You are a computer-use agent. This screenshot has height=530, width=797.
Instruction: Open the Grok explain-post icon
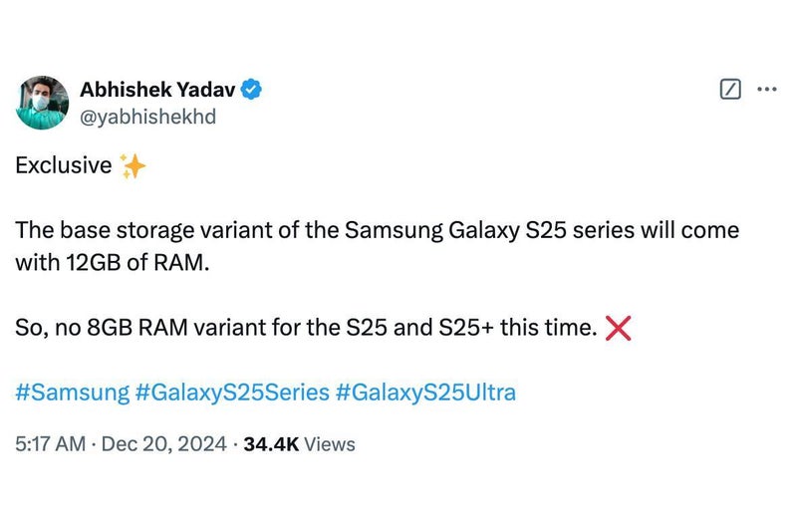click(730, 90)
